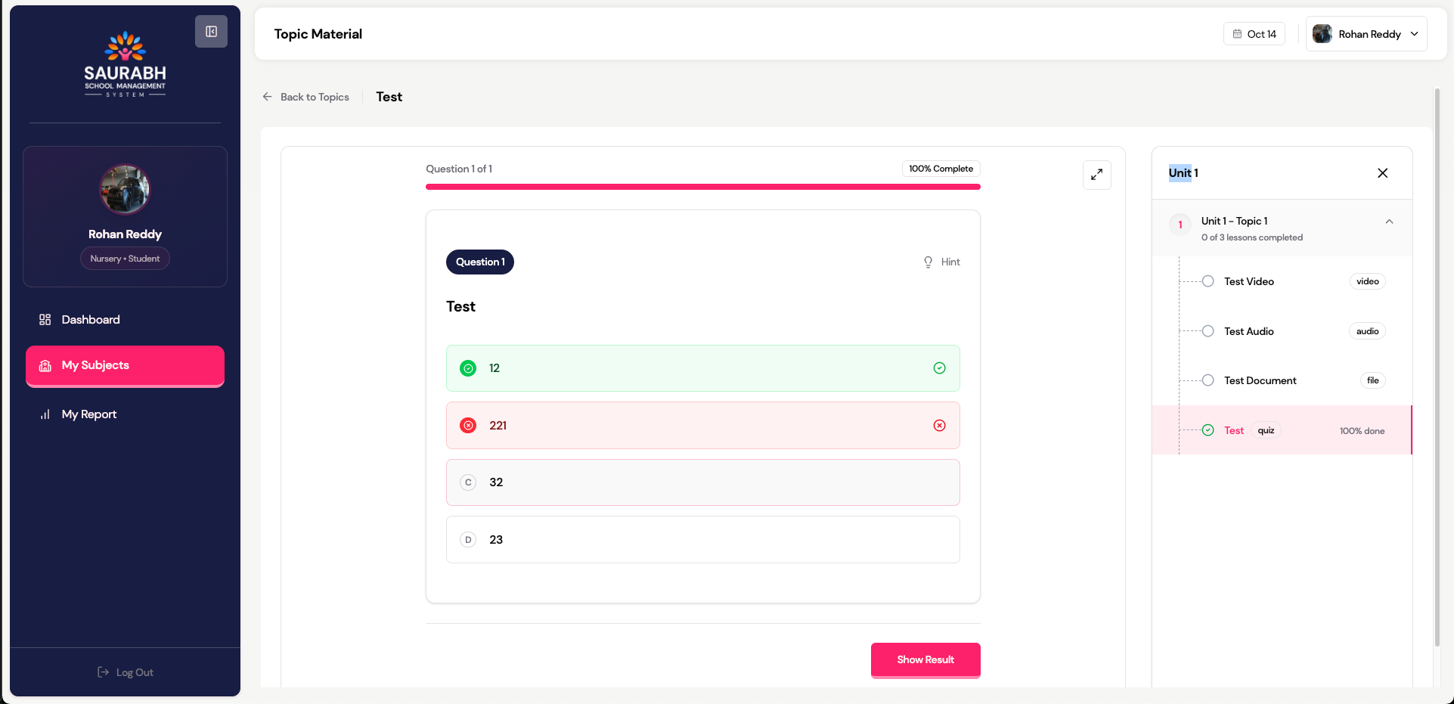Click the back arrow to Topics

[267, 97]
